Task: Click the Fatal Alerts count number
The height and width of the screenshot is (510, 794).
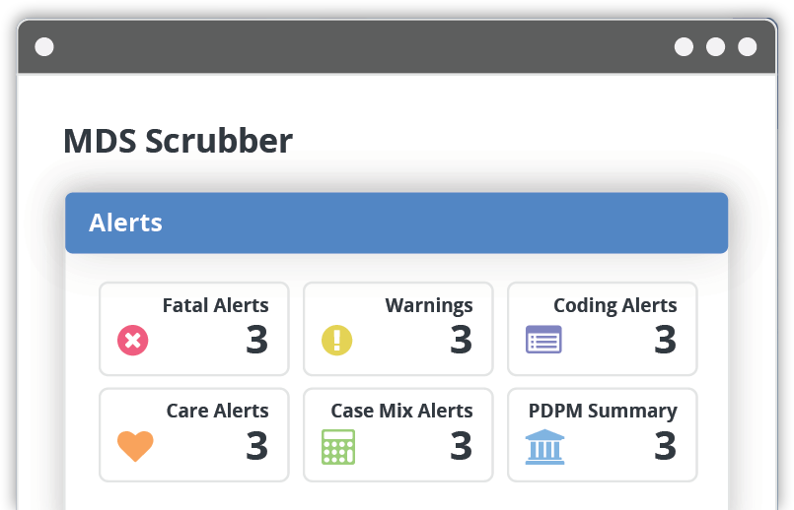Action: point(256,340)
